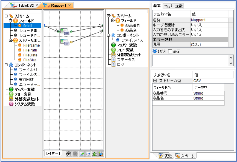The height and width of the screenshot is (162, 237).
Task: Click the ファイルパス blue icon in right tree
Action: tap(118, 40)
